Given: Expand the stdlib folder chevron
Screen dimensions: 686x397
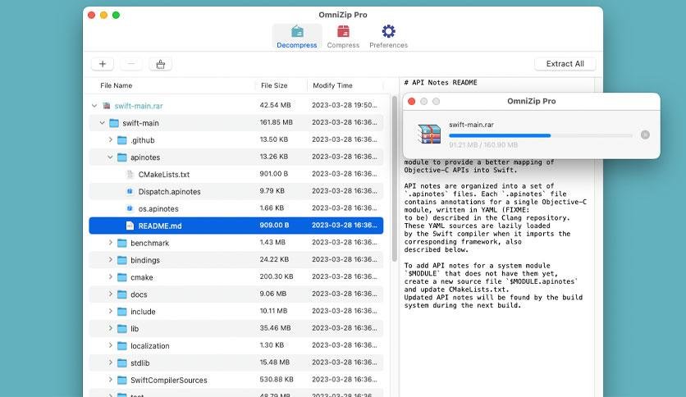Looking at the screenshot, I should click(110, 363).
